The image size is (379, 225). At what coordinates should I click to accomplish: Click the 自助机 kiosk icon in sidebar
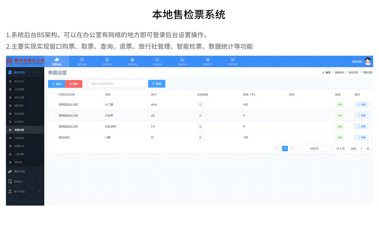[x=10, y=181]
